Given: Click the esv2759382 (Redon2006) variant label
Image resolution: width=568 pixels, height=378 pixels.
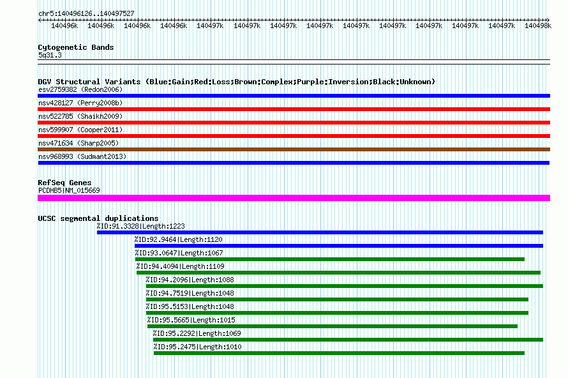Looking at the screenshot, I should pos(80,89).
